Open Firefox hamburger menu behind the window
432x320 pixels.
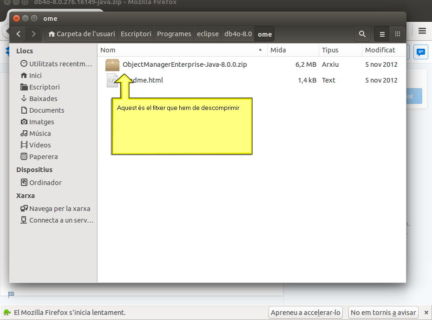point(422,31)
